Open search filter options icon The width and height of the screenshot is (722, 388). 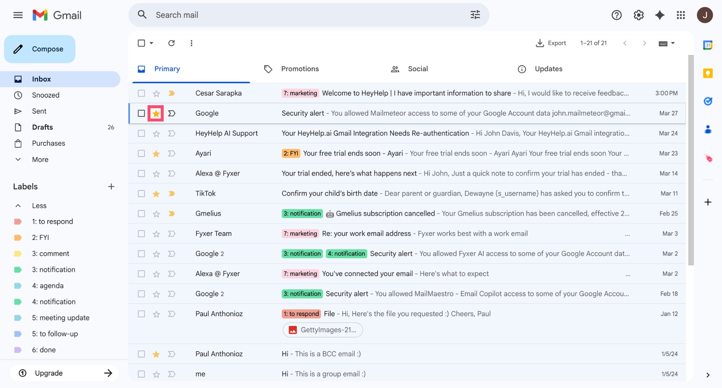tap(475, 15)
